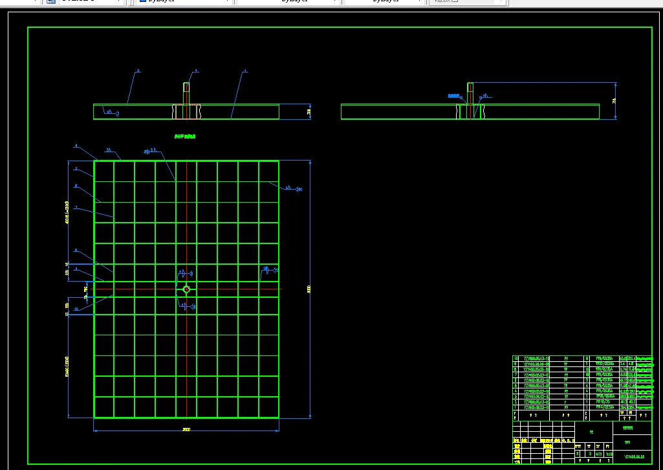This screenshot has height=470, width=663.
Task: Select part balloon 7 left of the grid
Action: (76, 208)
